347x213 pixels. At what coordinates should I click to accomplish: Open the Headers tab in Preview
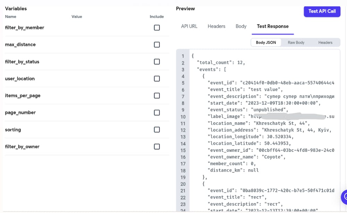pyautogui.click(x=216, y=26)
